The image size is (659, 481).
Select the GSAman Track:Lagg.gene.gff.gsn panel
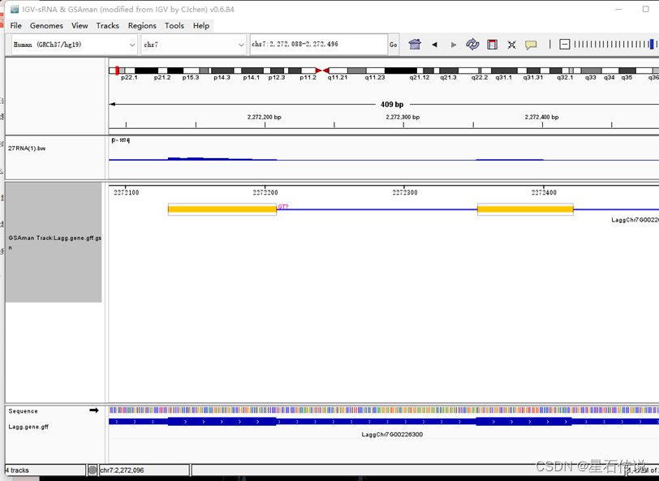click(x=54, y=242)
